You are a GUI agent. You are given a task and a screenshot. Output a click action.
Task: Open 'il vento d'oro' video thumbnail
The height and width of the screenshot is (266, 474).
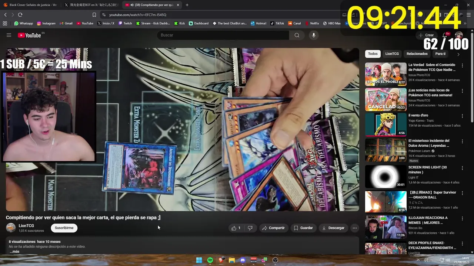tap(385, 125)
